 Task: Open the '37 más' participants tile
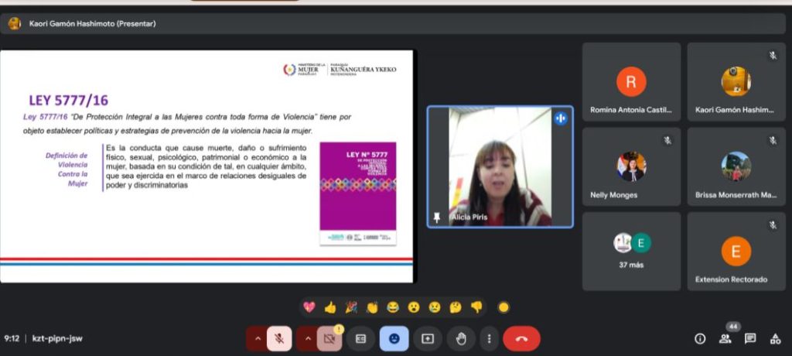pyautogui.click(x=631, y=252)
